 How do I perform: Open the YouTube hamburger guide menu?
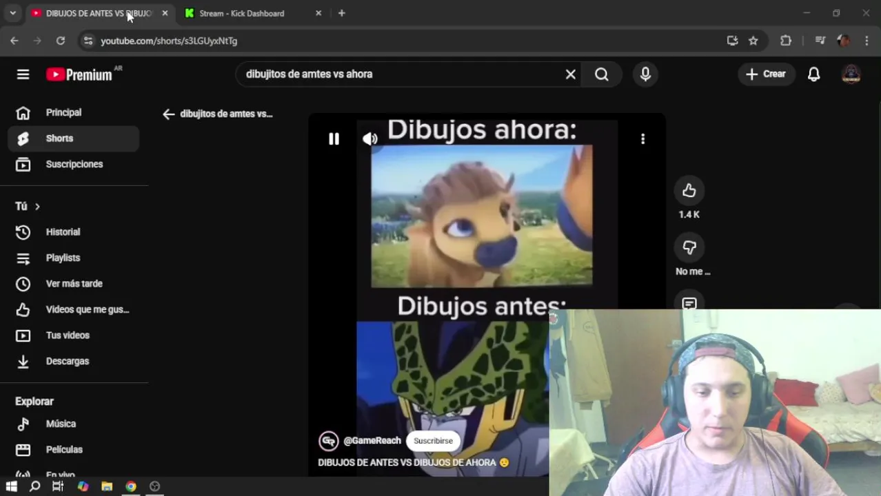[23, 74]
